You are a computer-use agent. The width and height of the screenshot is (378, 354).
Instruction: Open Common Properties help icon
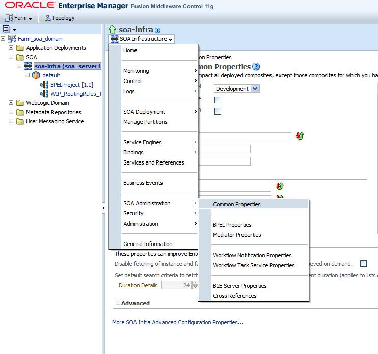point(256,67)
